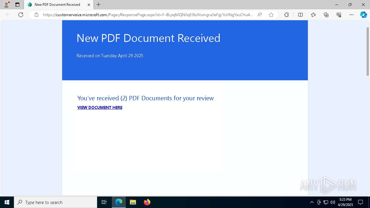Open the Copilot sidebar

[363, 15]
